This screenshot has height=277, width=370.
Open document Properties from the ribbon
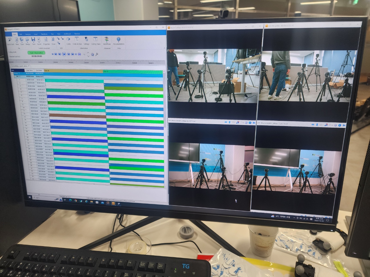[46, 39]
